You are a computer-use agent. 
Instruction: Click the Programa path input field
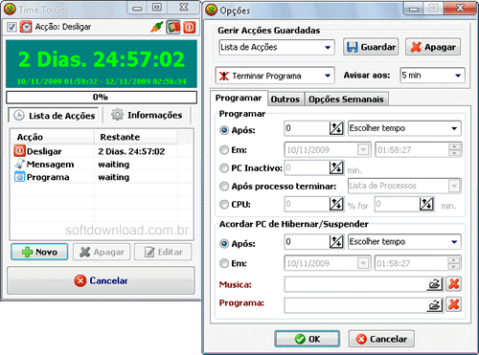coord(355,305)
